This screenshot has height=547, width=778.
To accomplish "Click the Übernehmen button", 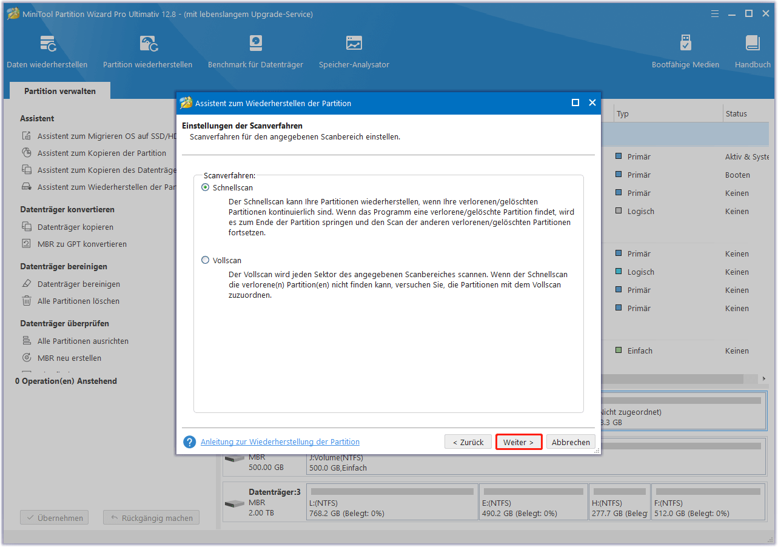I will pos(54,518).
